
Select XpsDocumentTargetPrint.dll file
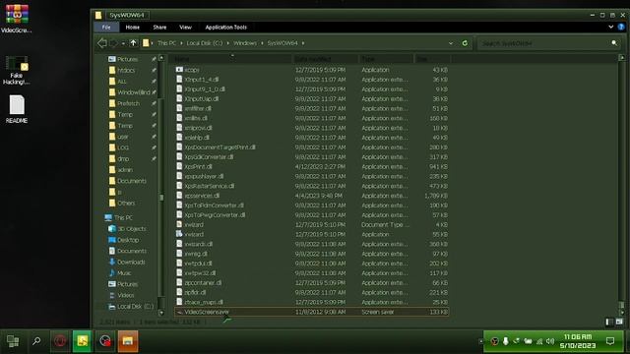pyautogui.click(x=312, y=147)
